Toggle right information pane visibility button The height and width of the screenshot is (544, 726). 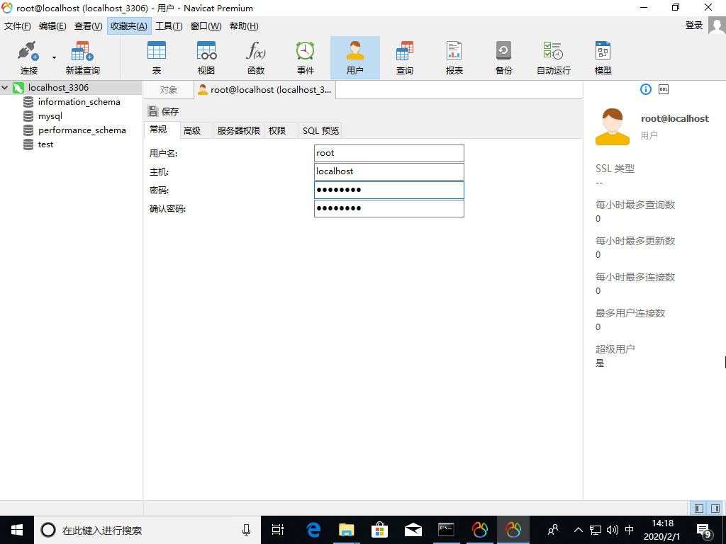(715, 509)
